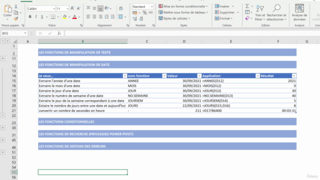320x180 pixels.
Task: Apply the yellow fill color
Action: point(64,16)
